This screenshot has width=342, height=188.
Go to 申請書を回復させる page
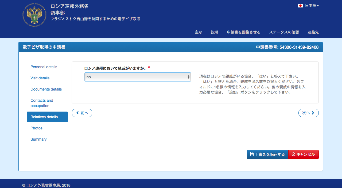pyautogui.click(x=244, y=32)
